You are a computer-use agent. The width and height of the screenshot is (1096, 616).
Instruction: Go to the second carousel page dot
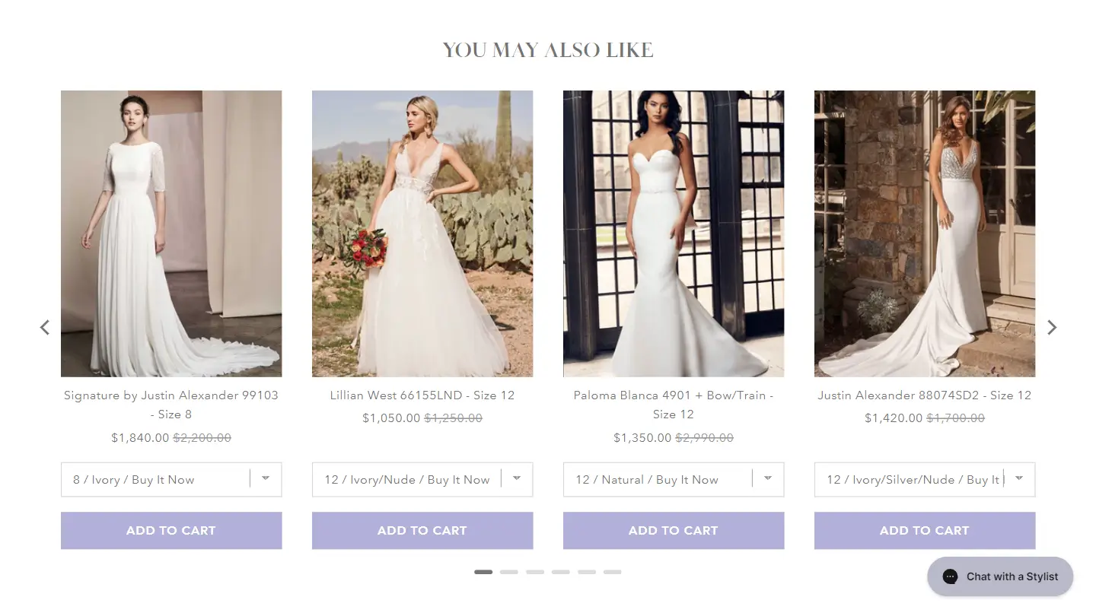click(509, 572)
